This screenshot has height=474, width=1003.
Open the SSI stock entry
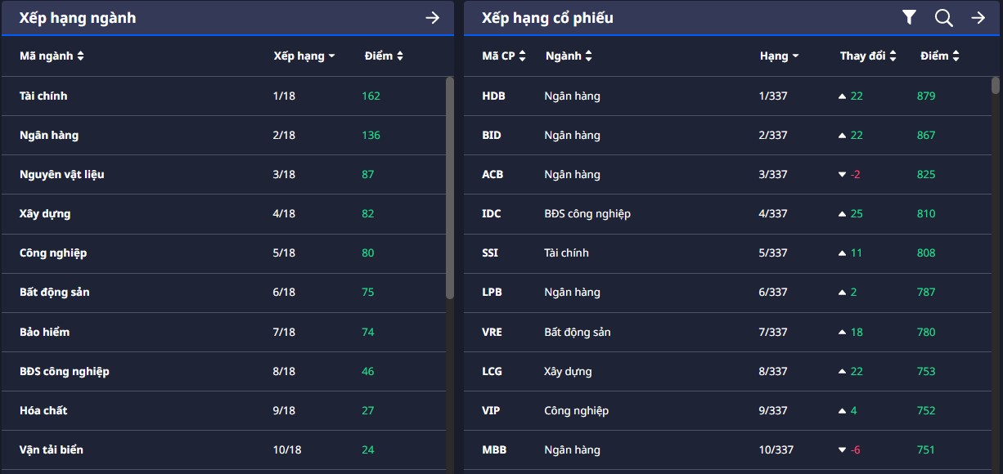(490, 253)
